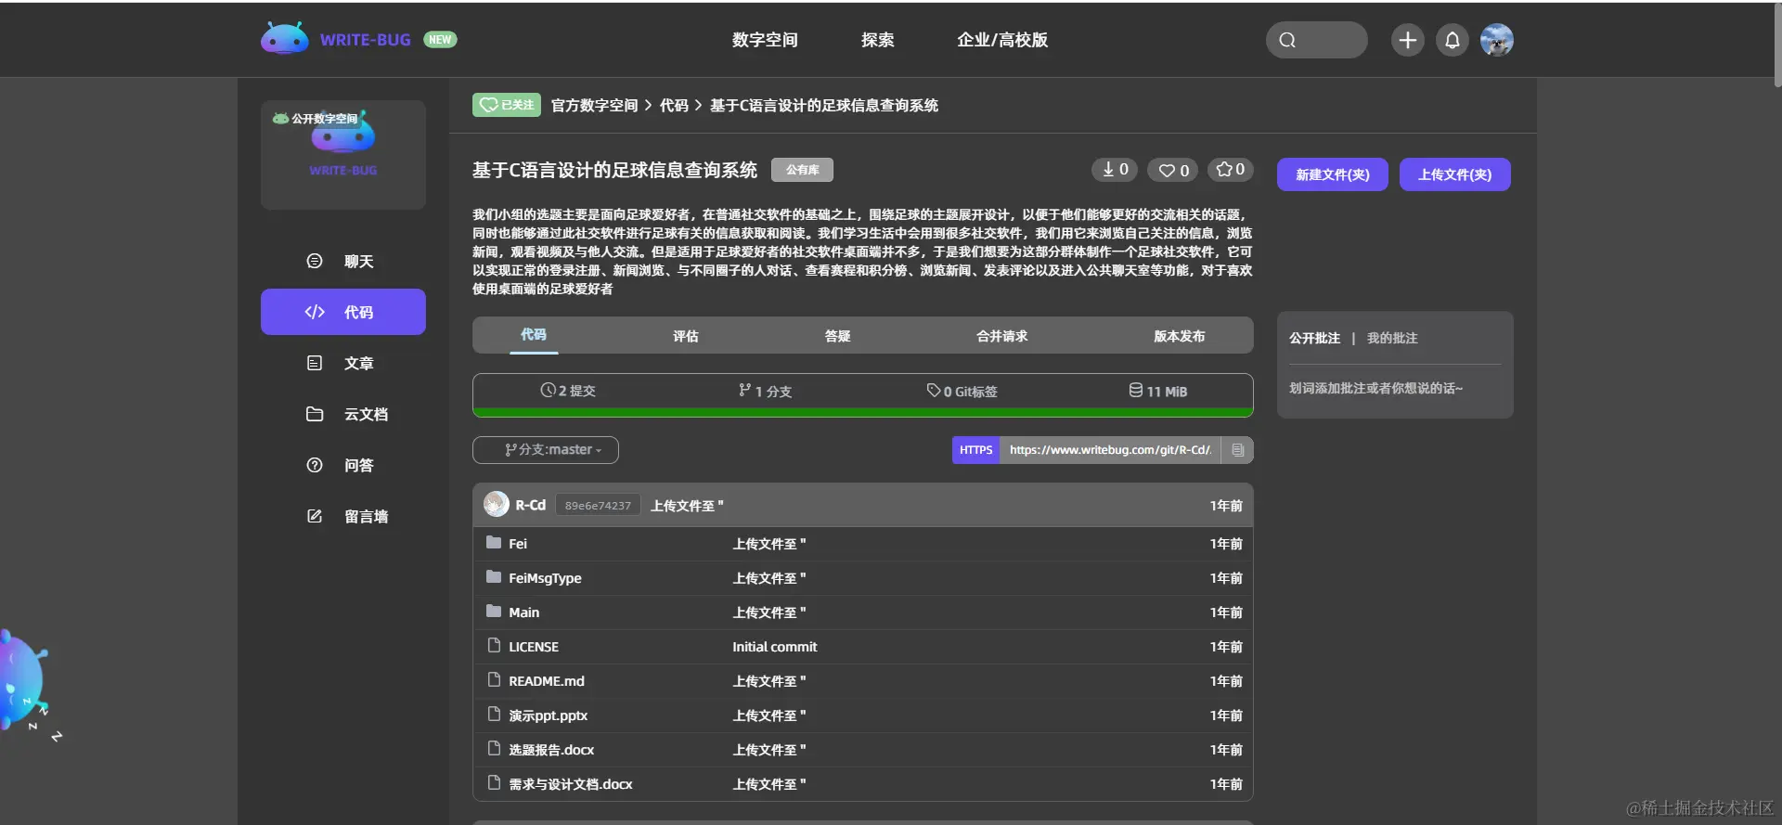Click the WRITE-BUG logo icon

(x=285, y=39)
